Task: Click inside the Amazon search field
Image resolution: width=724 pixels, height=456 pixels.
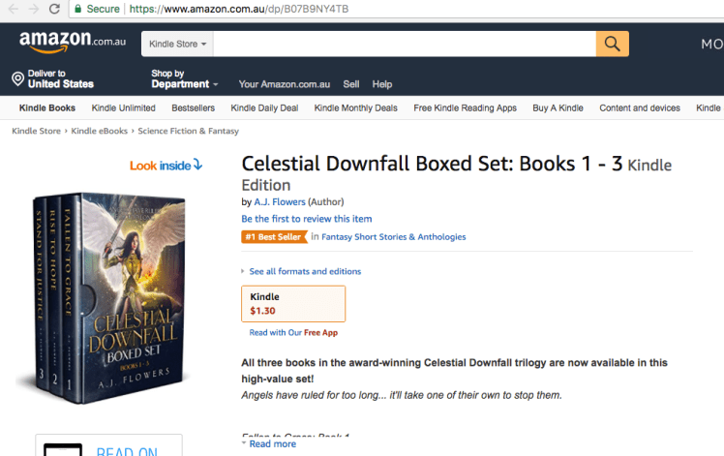Action: 403,45
